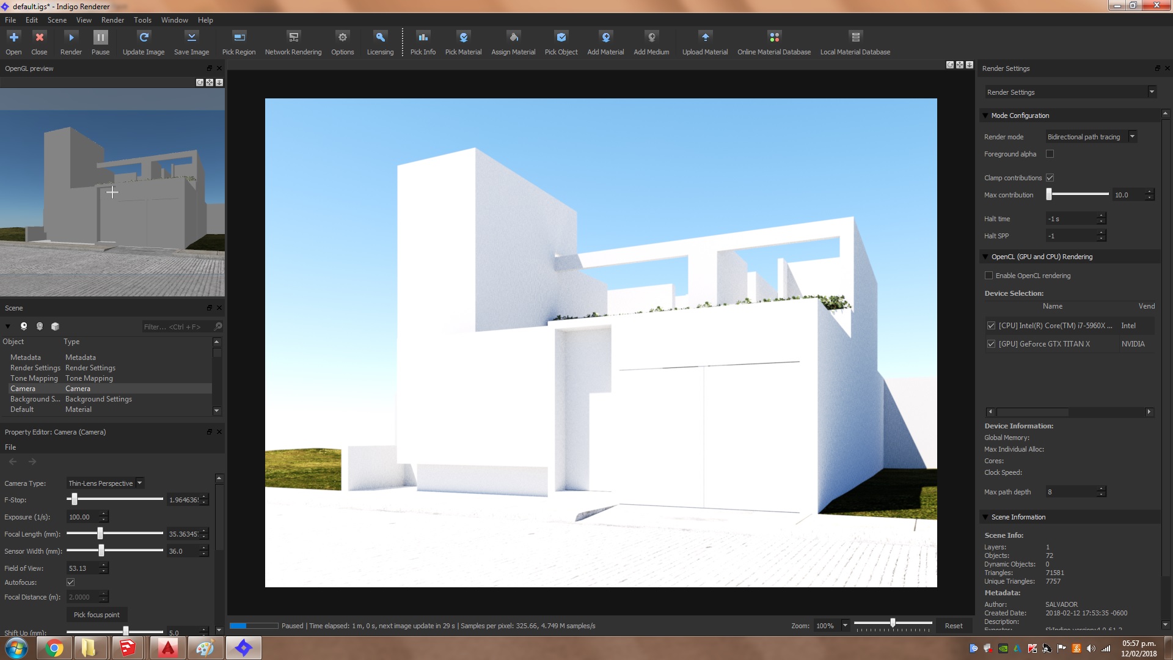Open Network Rendering from the toolbar
This screenshot has height=660, width=1173.
click(293, 38)
